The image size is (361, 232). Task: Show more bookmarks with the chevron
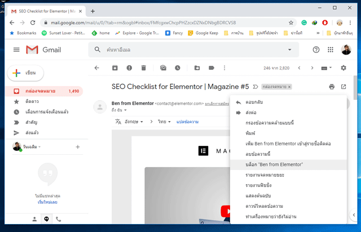coord(318,33)
